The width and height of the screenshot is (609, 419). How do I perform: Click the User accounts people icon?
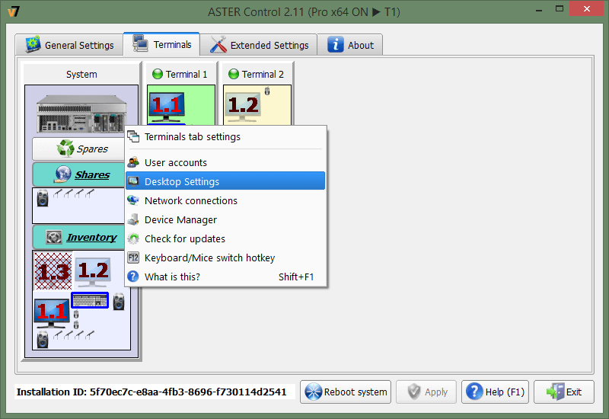(x=133, y=162)
